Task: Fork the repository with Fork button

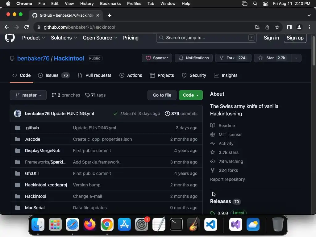Action: pyautogui.click(x=233, y=58)
